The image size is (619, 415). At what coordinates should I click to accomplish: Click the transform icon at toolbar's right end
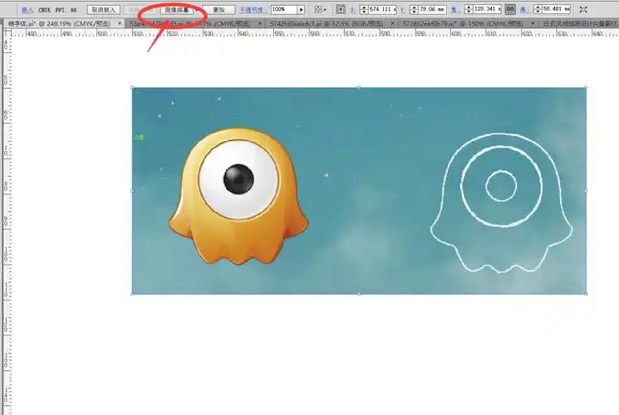[583, 10]
